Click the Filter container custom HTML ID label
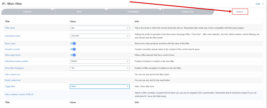This screenshot has height=108, width=267. [x=19, y=95]
